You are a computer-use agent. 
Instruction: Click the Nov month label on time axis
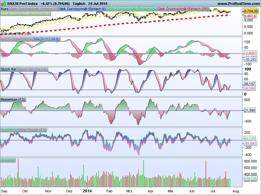(48, 191)
